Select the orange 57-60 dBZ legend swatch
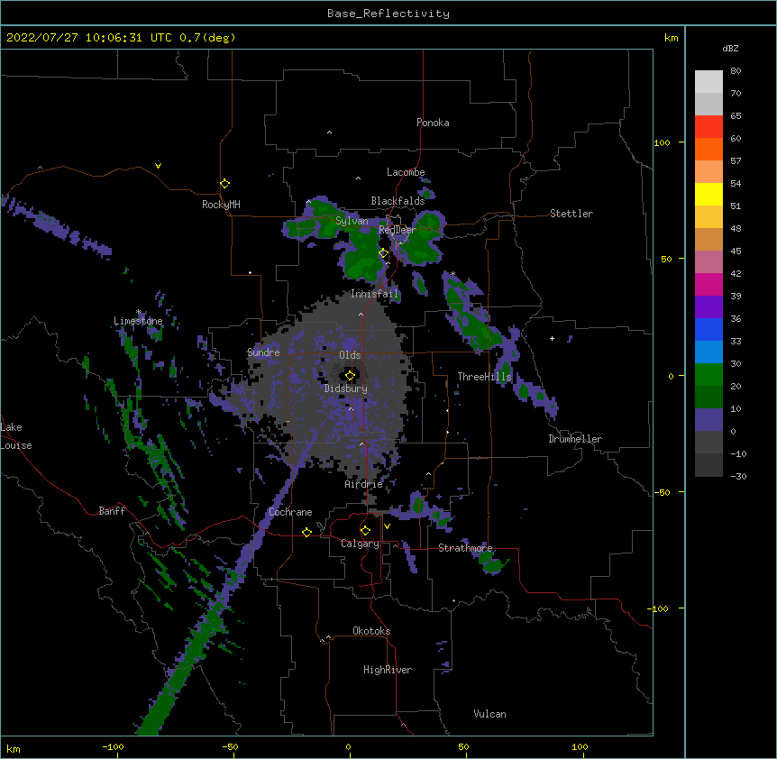Image resolution: width=777 pixels, height=759 pixels. pyautogui.click(x=708, y=149)
